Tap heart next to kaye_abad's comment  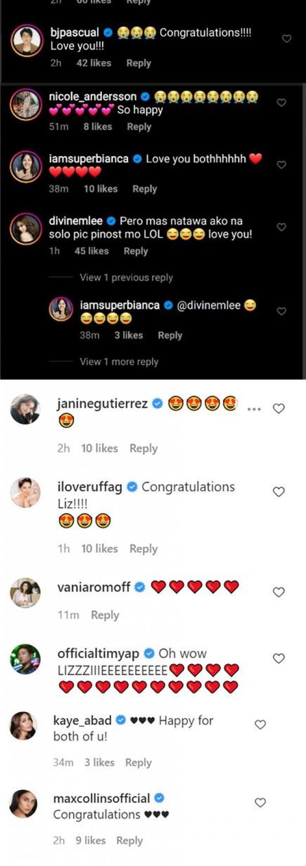[260, 724]
